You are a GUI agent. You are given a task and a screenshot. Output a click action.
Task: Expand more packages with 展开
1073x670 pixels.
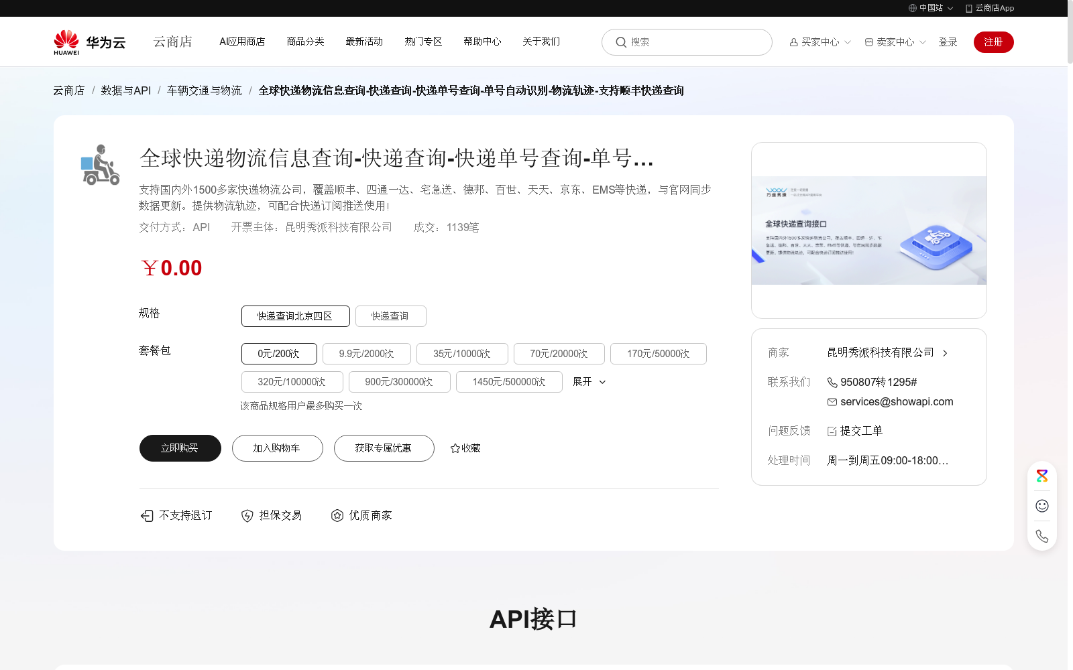pyautogui.click(x=589, y=382)
